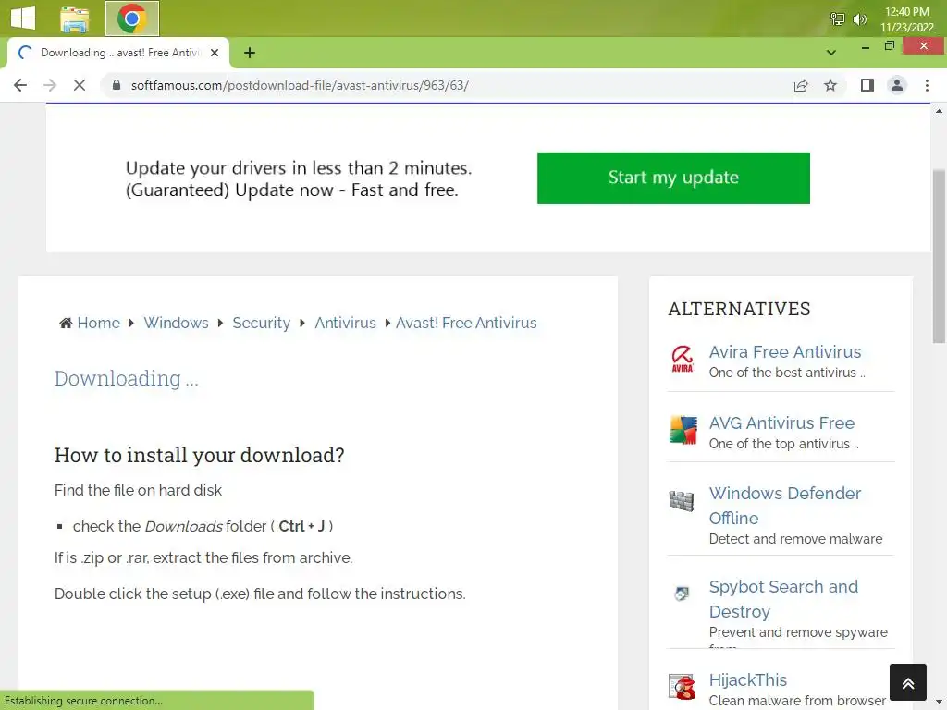Open Spybot Search and Destroy link
Viewport: 947px width, 710px height.
(783, 599)
